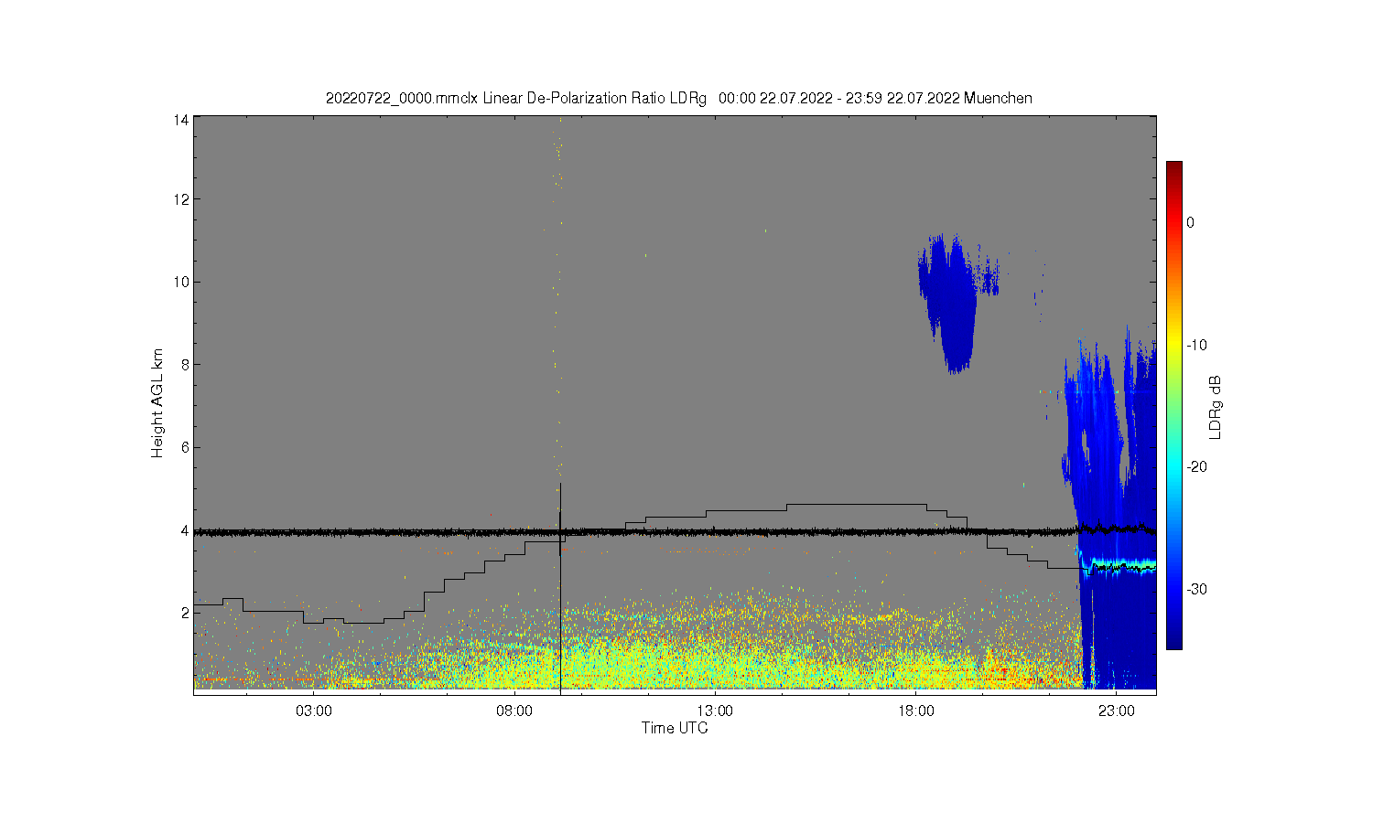The height and width of the screenshot is (823, 1373).
Task: Click the height tick label 10
Action: [x=181, y=282]
